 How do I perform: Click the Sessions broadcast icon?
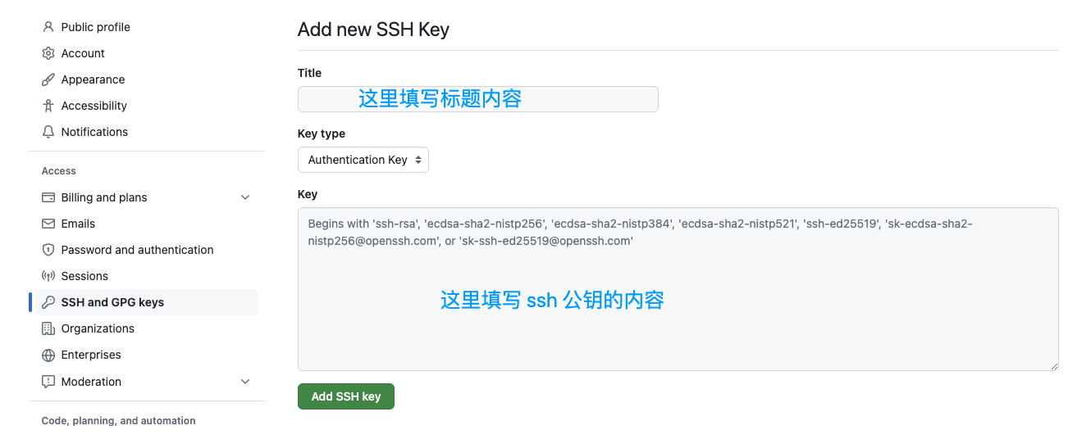(x=48, y=276)
